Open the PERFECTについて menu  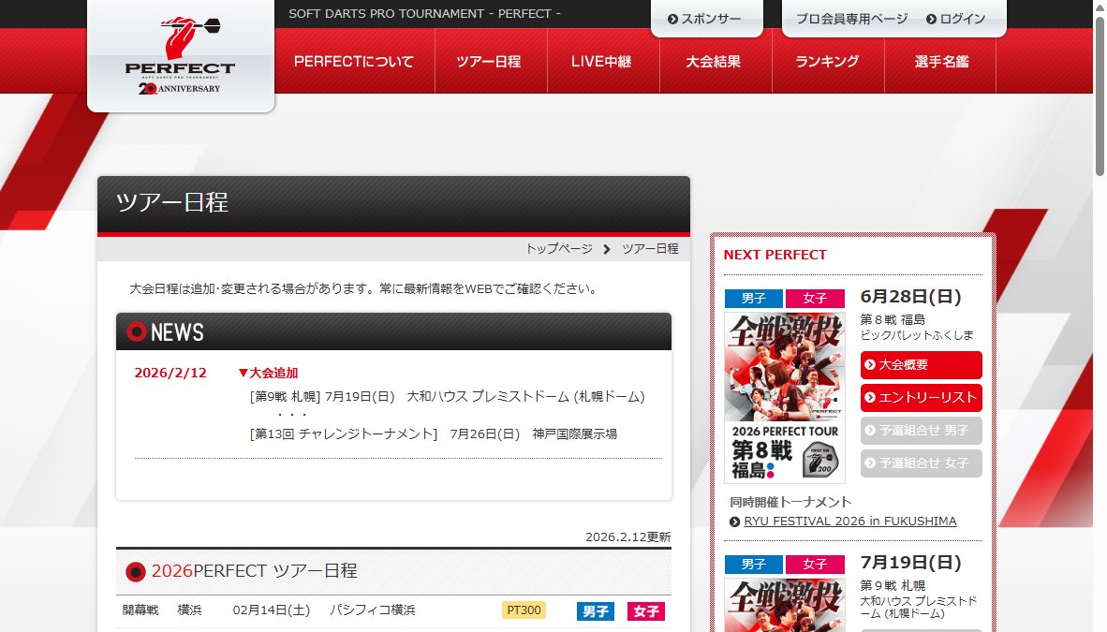(354, 62)
